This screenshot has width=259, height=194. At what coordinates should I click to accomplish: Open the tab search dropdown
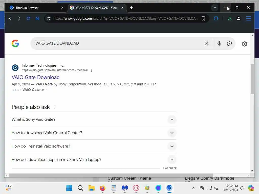click(x=214, y=8)
